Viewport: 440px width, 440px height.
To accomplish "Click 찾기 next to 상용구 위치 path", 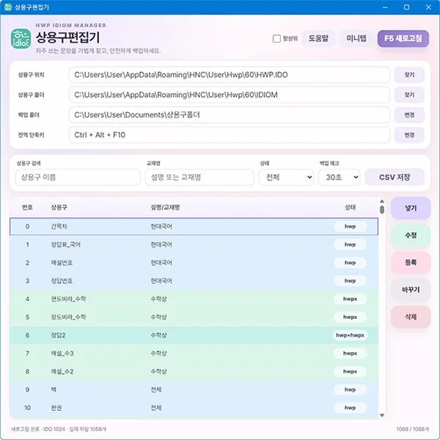I will pyautogui.click(x=409, y=75).
